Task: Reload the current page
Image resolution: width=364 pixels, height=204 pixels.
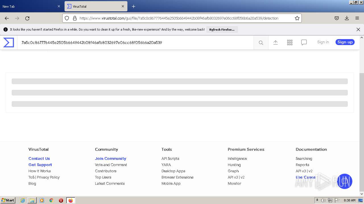Action: 27,18
